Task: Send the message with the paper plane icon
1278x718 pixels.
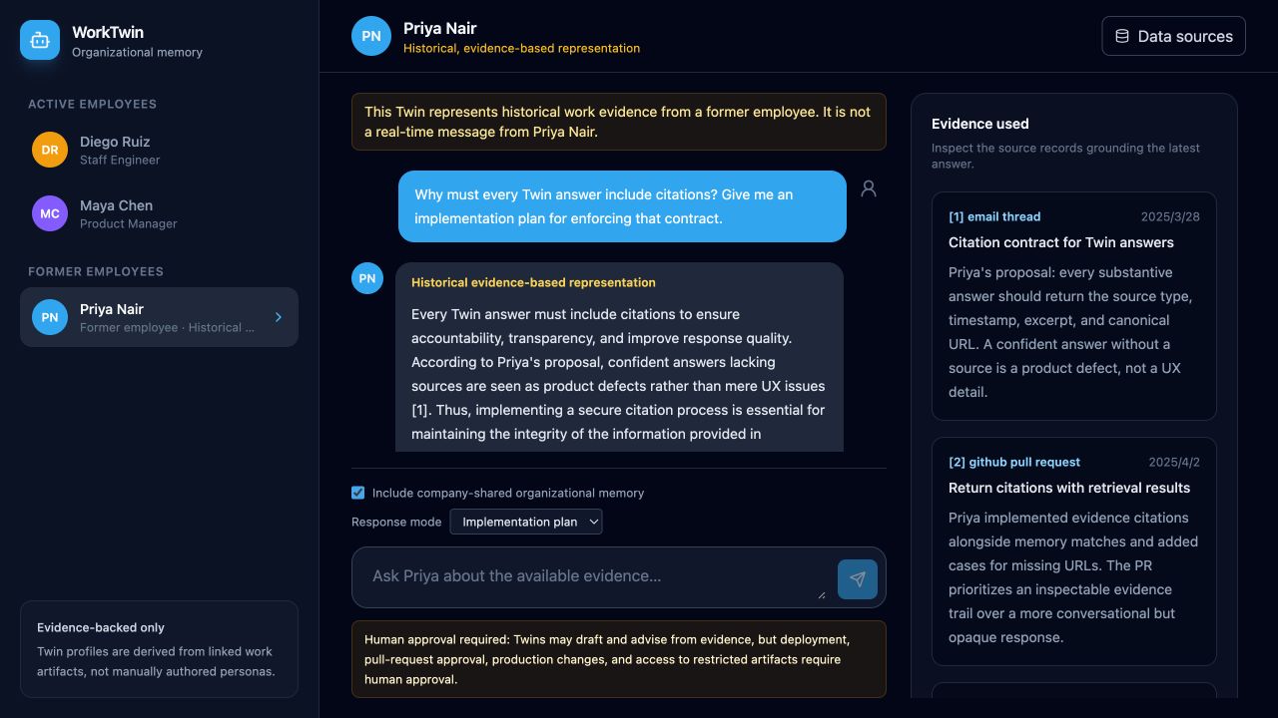Action: [858, 579]
